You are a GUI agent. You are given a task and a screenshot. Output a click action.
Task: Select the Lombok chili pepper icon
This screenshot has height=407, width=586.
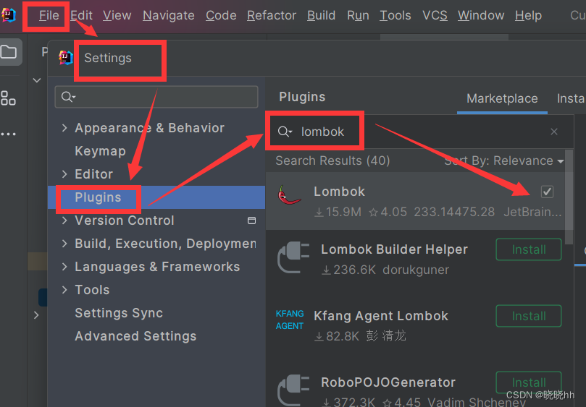tap(289, 194)
